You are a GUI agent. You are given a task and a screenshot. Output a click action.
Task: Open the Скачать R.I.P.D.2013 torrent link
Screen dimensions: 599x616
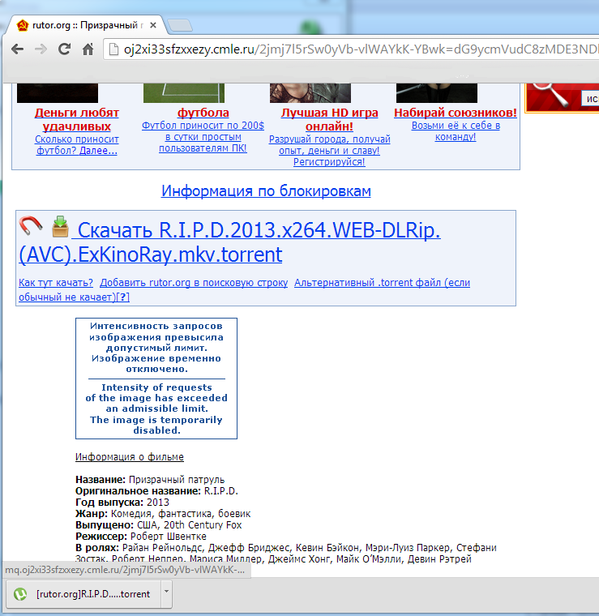pyautogui.click(x=229, y=242)
